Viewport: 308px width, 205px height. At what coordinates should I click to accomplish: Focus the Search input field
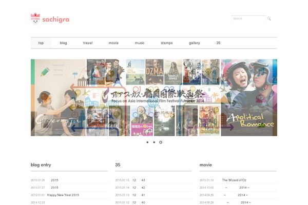coord(248,18)
